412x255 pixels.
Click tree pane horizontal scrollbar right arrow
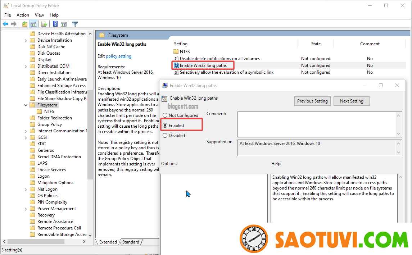[84, 241]
